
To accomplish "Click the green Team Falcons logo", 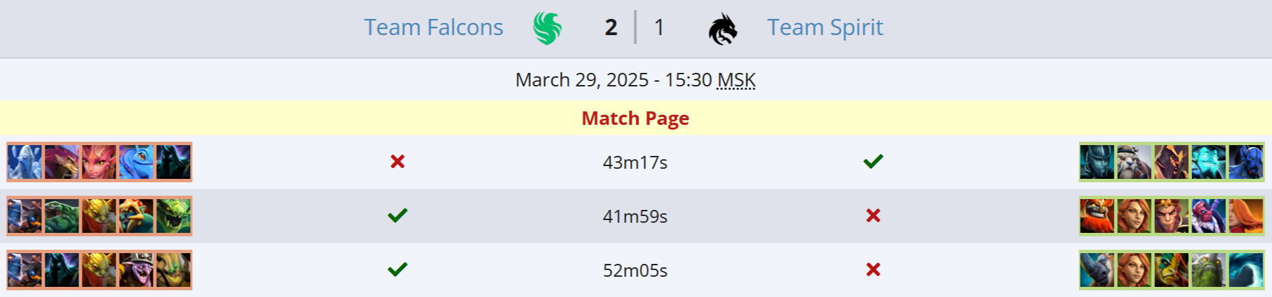I will click(x=547, y=28).
